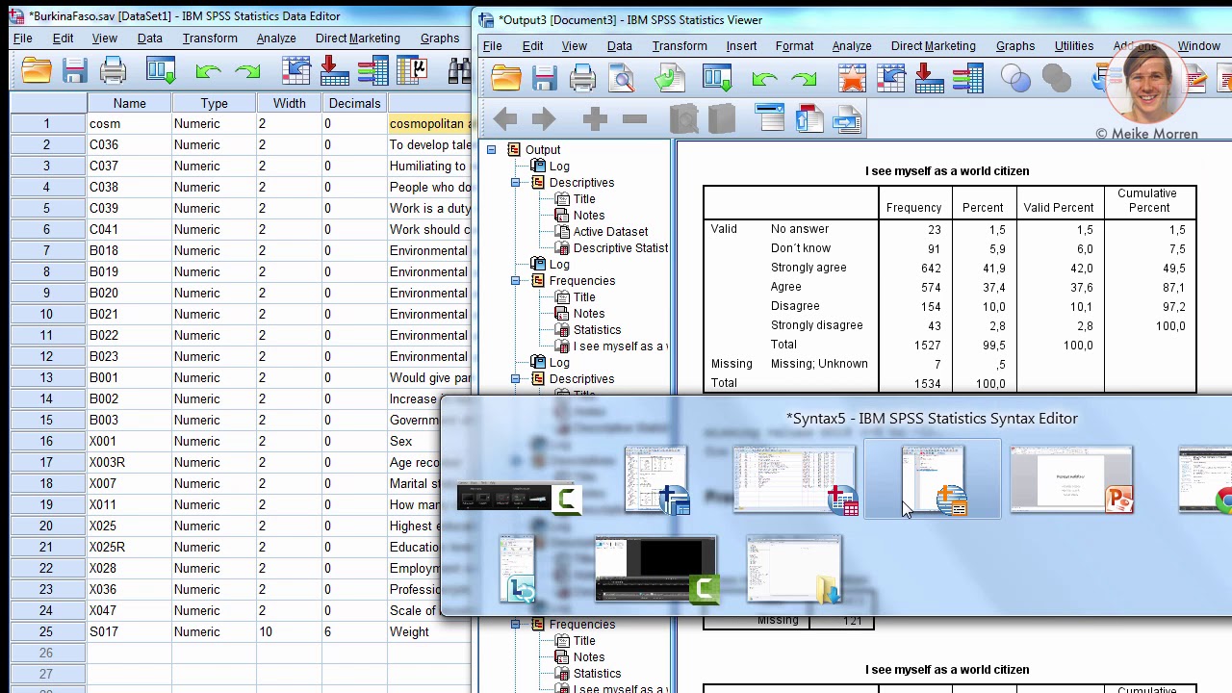Save data file in Data Editor toolbar
Image resolution: width=1232 pixels, height=693 pixels.
[74, 70]
